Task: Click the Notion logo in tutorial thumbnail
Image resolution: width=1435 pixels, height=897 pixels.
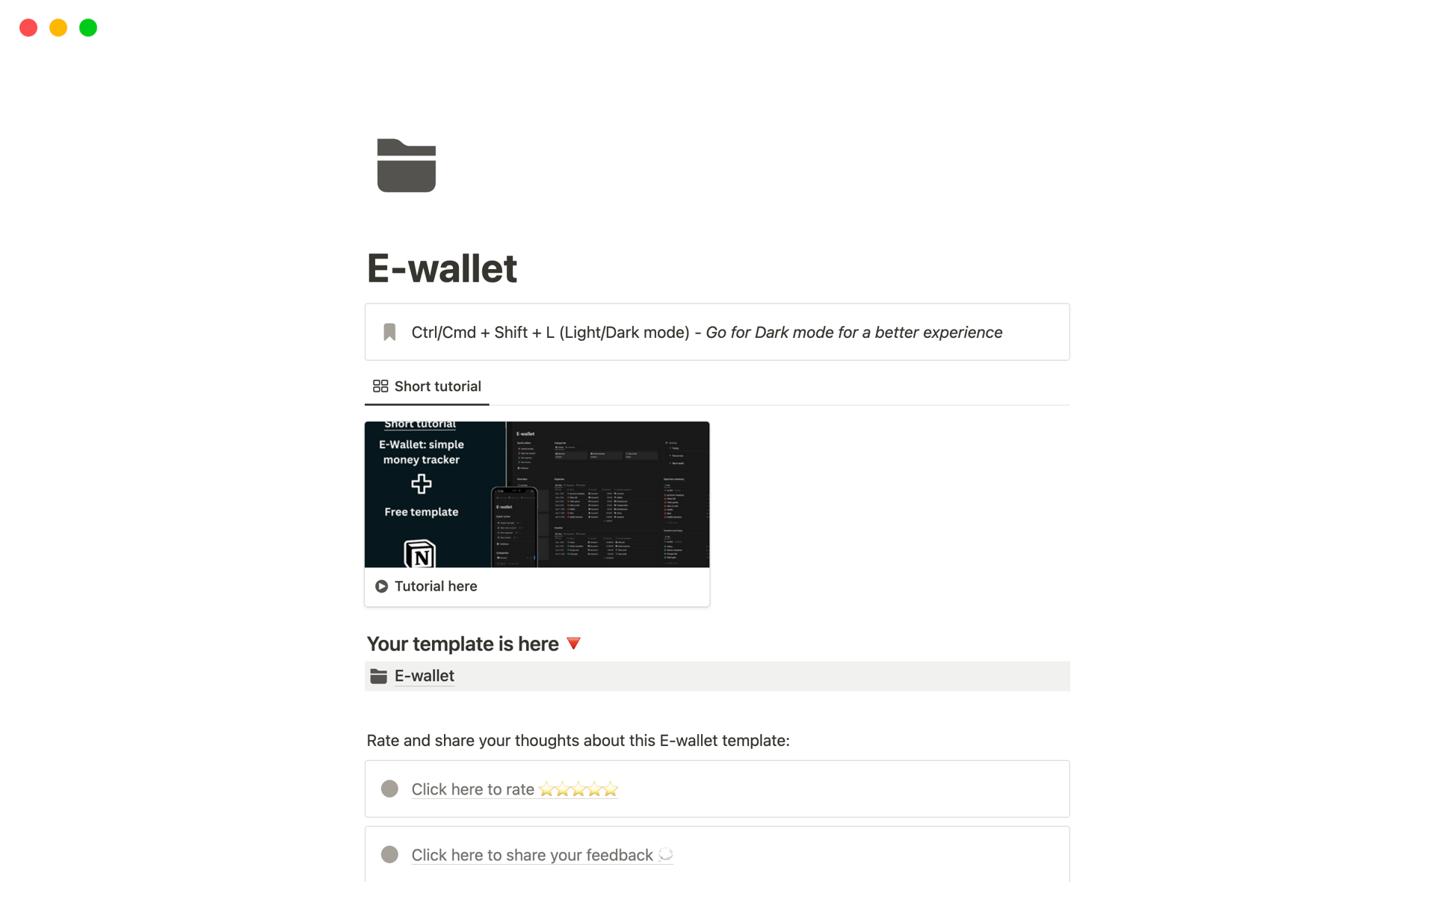Action: 419,553
